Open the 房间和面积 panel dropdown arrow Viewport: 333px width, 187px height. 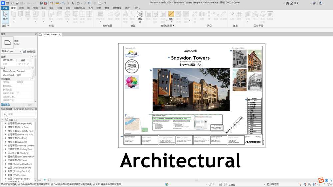click(174, 25)
